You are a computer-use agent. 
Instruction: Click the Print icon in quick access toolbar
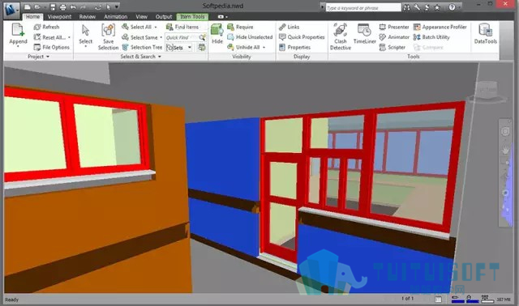[62, 7]
